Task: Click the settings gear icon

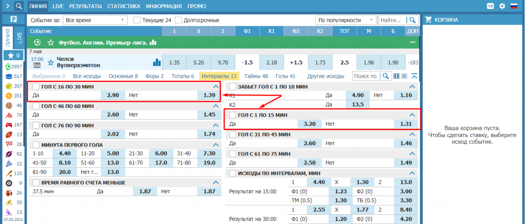Action: pyautogui.click(x=502, y=6)
